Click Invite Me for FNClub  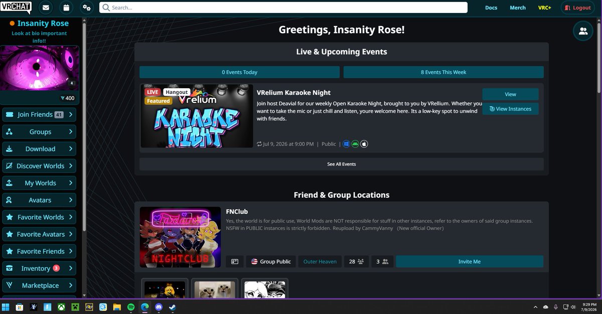coord(470,261)
